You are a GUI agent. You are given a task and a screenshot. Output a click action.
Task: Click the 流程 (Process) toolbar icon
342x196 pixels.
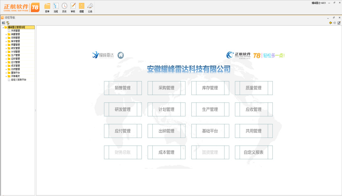[56, 6]
